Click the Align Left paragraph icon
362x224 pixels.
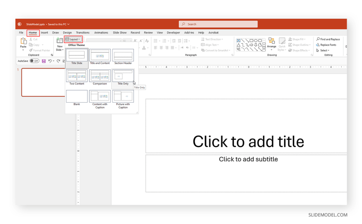tap(156, 47)
